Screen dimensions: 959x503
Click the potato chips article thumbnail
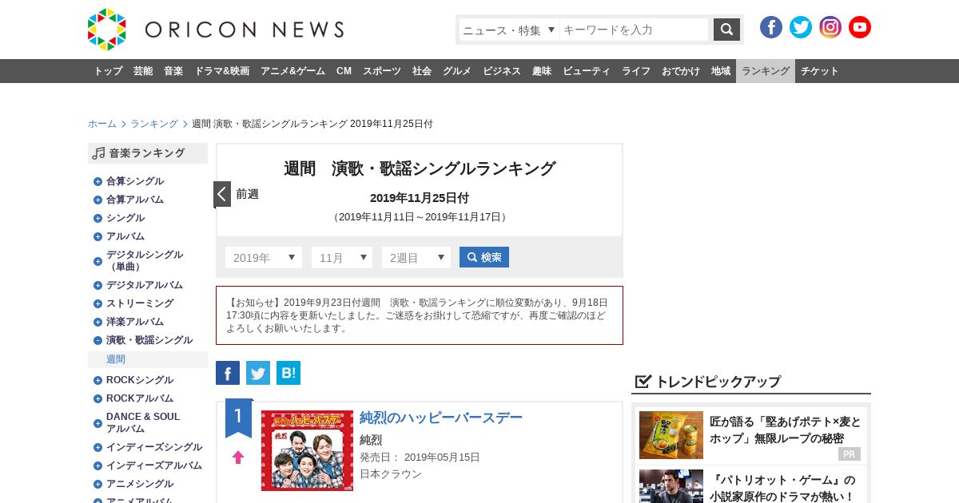click(x=671, y=435)
